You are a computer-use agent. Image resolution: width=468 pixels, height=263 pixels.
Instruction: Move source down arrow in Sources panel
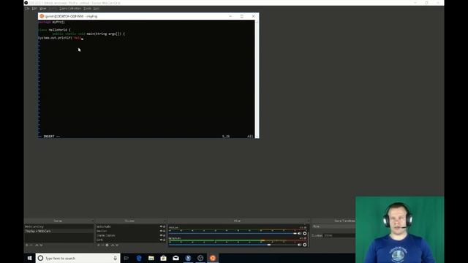pyautogui.click(x=117, y=245)
